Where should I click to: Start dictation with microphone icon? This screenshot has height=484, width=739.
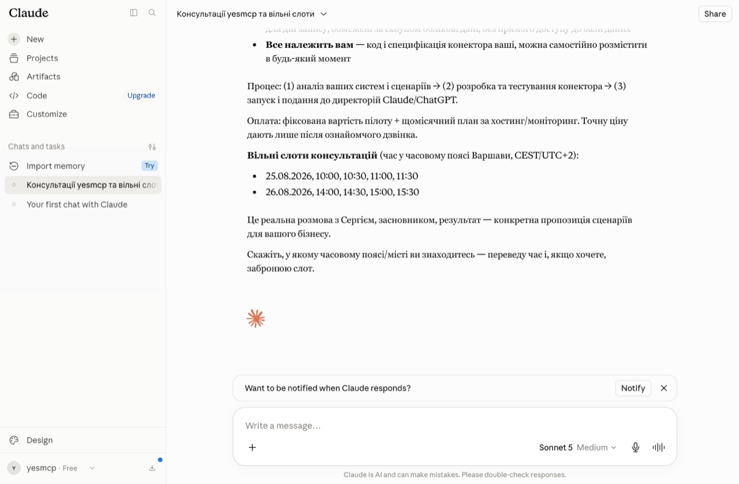(636, 447)
